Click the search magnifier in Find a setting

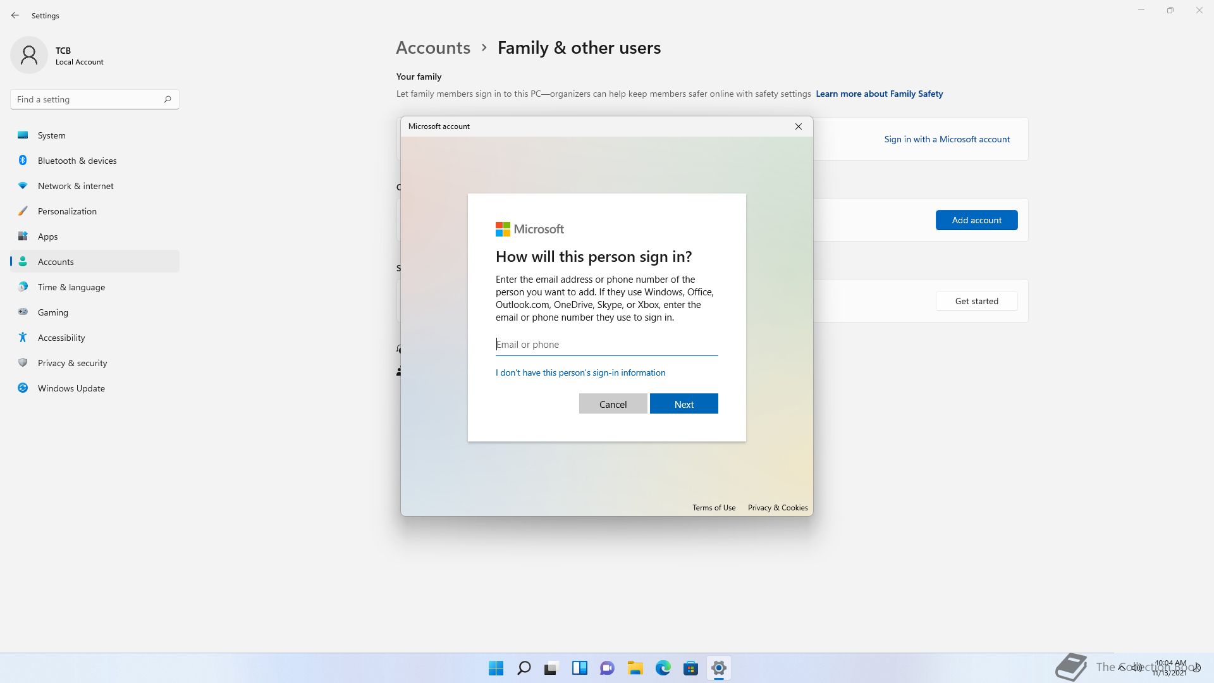(x=168, y=99)
